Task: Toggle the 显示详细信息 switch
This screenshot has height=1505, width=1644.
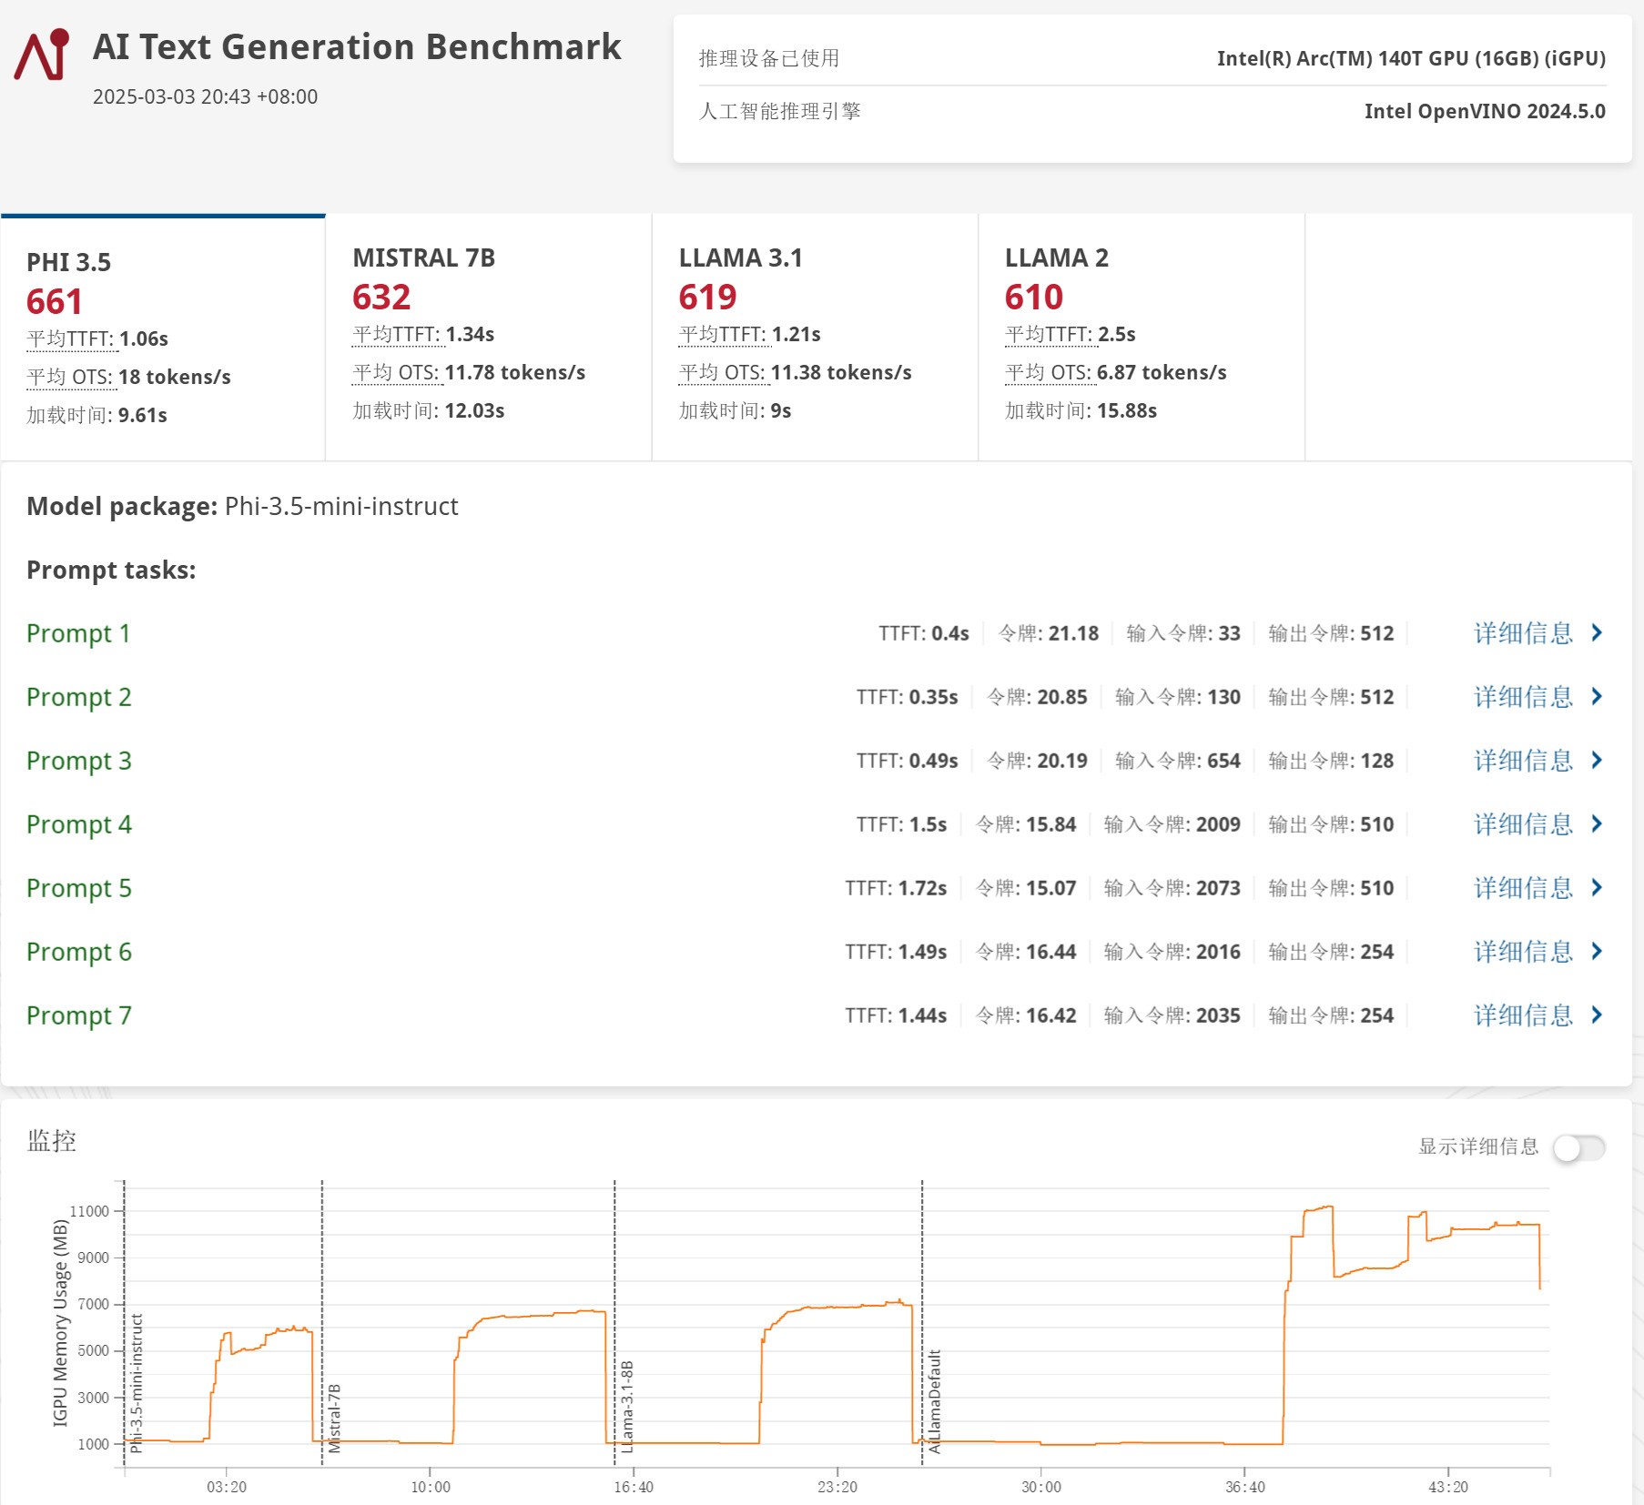Action: tap(1578, 1147)
